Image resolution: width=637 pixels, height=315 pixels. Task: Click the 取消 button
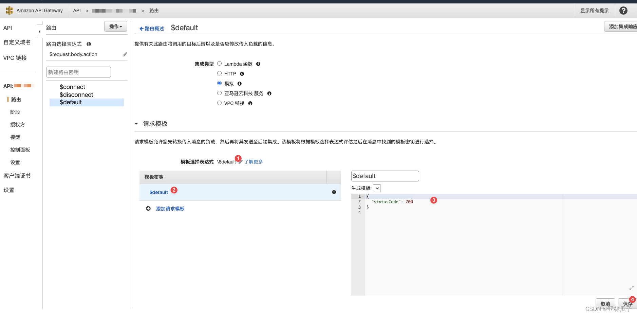pos(605,304)
